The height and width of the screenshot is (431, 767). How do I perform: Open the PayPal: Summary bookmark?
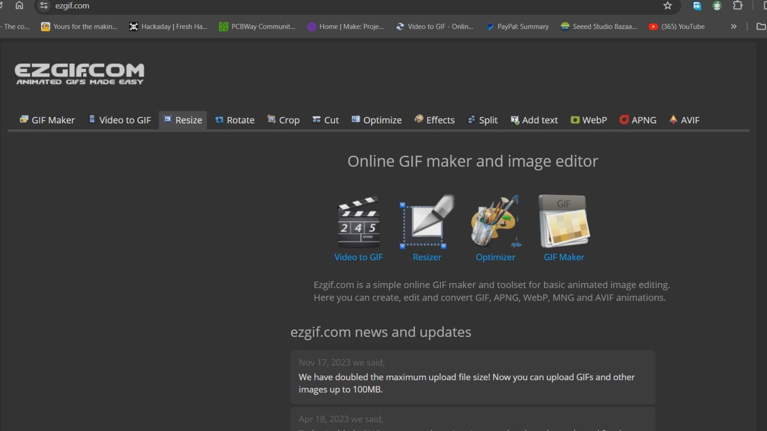(x=517, y=27)
